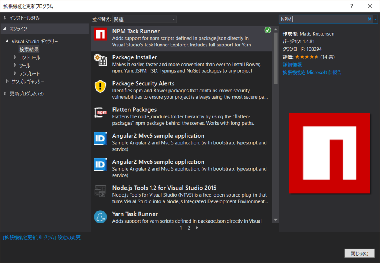The width and height of the screenshot is (380, 263).
Task: Expand the テンプレート node
Action: pyautogui.click(x=15, y=73)
